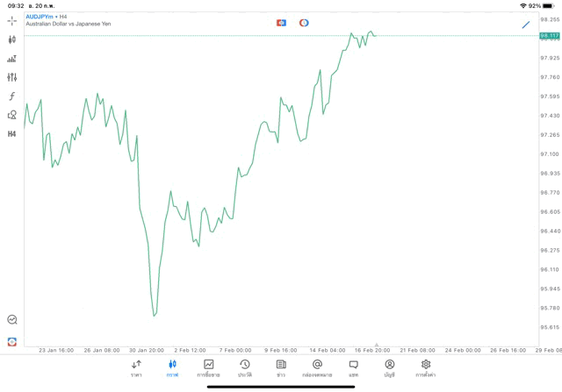Switch to the การซื้อขาย trade tab
562x392 pixels.
coord(208,367)
